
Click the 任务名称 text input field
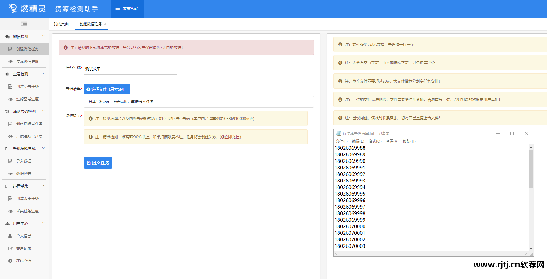130,69
